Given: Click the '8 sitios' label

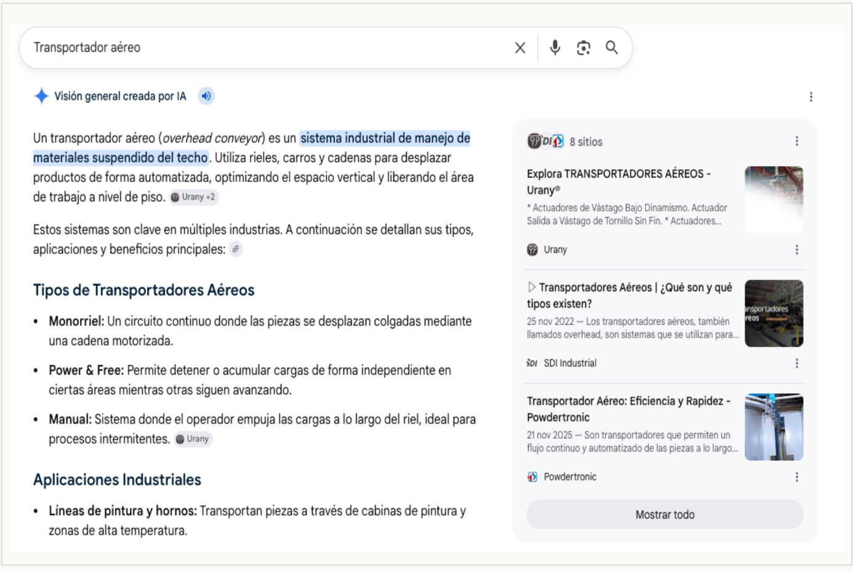Looking at the screenshot, I should point(586,142).
